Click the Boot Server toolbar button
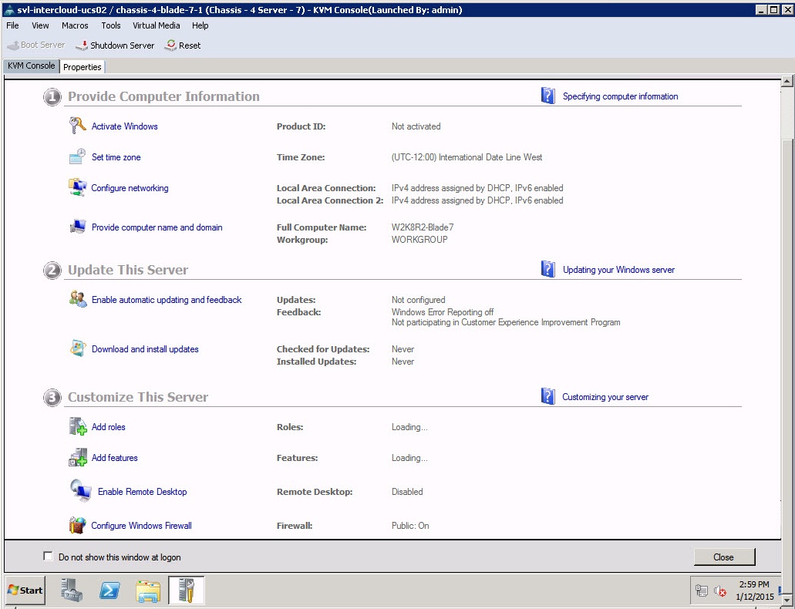This screenshot has height=609, width=795. pos(36,45)
